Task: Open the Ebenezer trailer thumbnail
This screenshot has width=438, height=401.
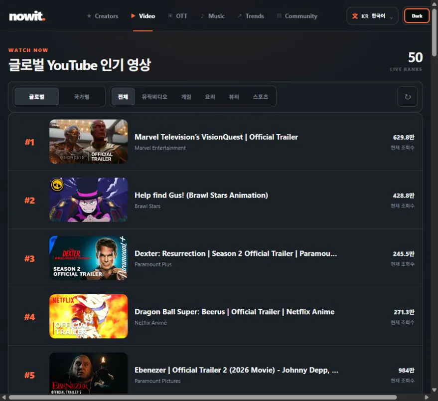Action: pos(89,373)
